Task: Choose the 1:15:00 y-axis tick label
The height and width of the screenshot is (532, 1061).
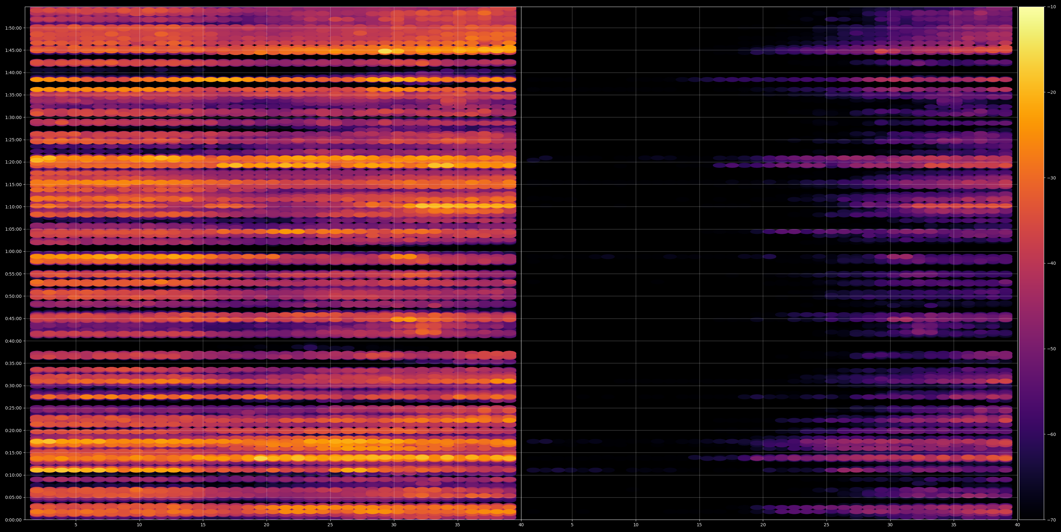Action: tap(13, 184)
